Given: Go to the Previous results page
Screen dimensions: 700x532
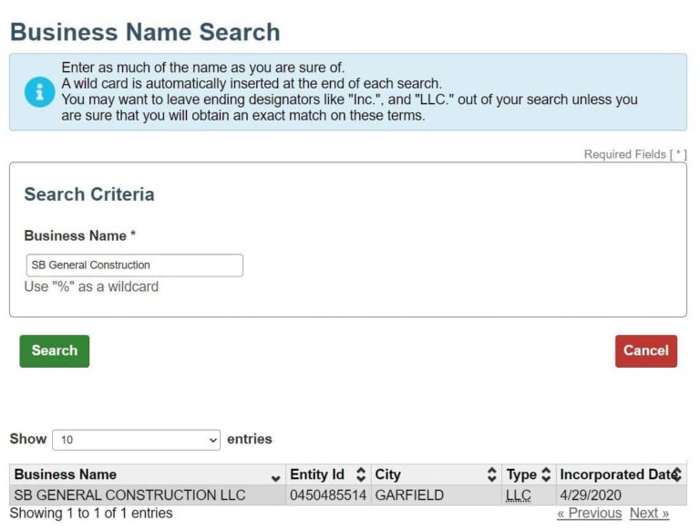Looking at the screenshot, I should [x=589, y=513].
